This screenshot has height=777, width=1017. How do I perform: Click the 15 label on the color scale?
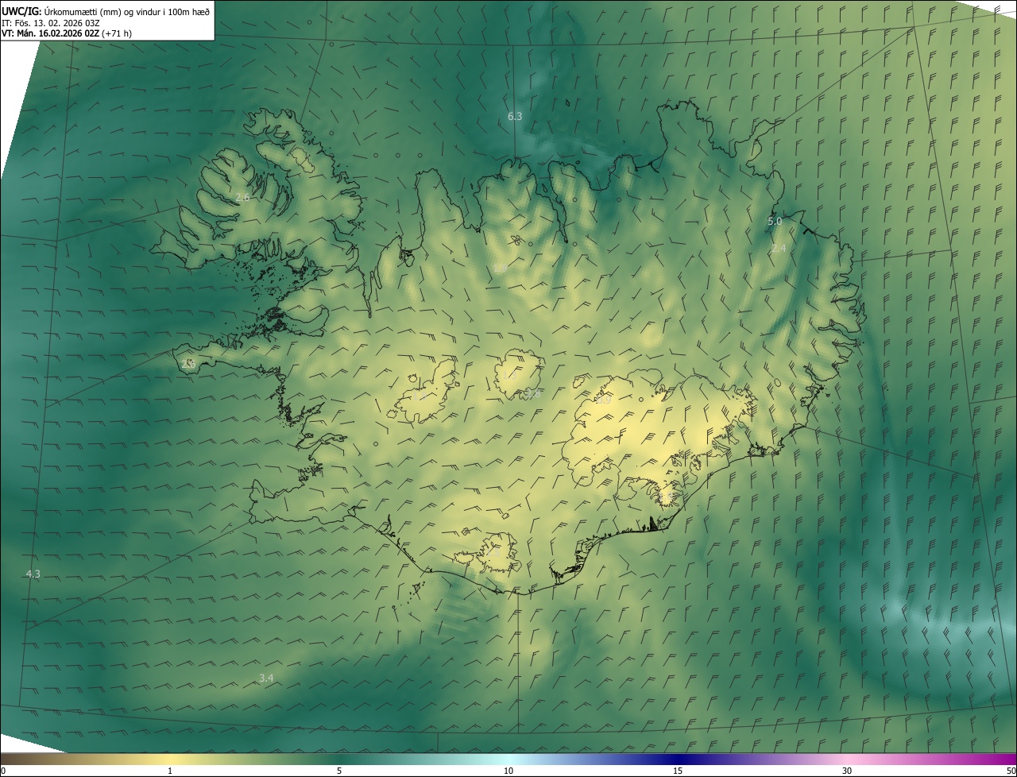click(678, 771)
